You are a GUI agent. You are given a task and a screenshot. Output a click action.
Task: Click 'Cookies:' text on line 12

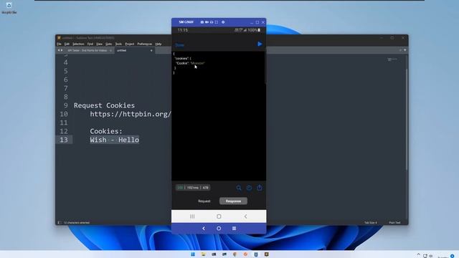coord(106,131)
